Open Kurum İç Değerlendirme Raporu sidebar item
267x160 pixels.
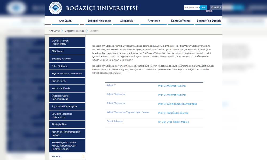(x=67, y=134)
